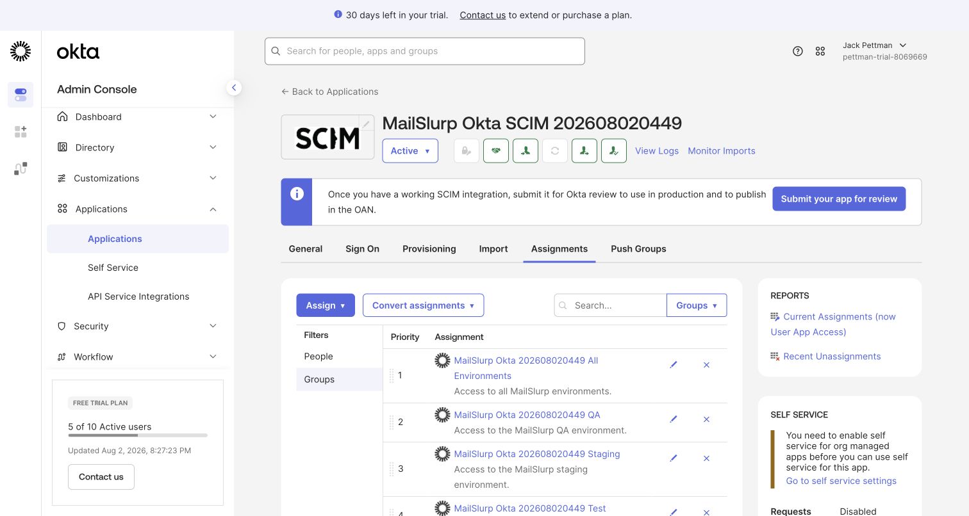Viewport: 969px width, 516px height.
Task: Remove the QA group assignment
Action: click(x=707, y=419)
